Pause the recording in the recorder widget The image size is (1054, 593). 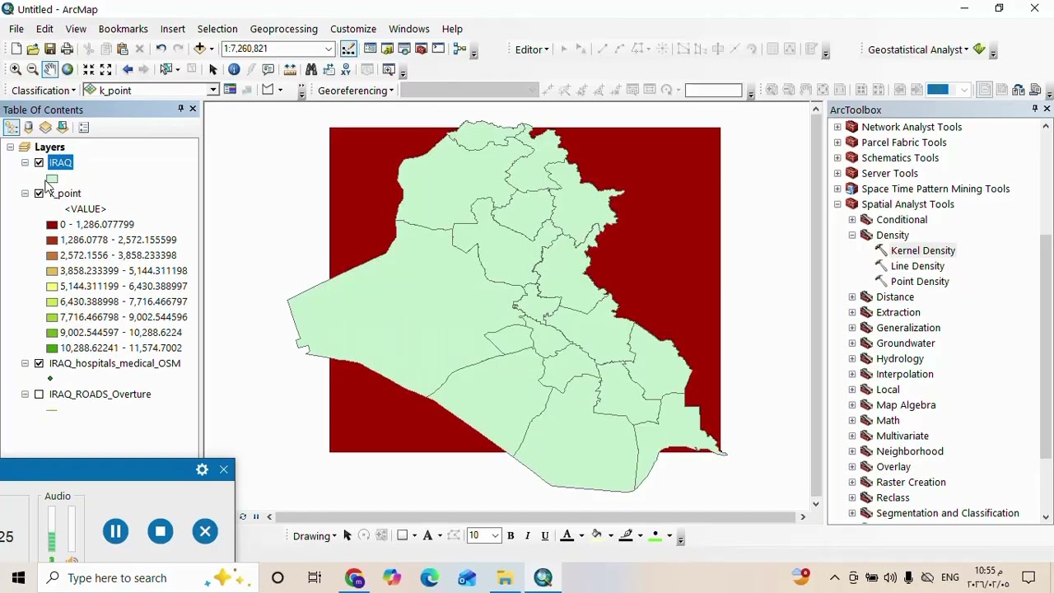click(115, 531)
